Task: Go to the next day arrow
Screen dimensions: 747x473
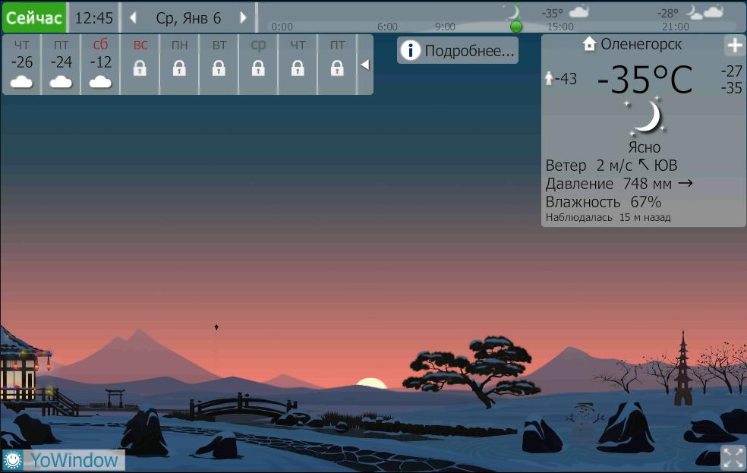Action: pos(243,17)
